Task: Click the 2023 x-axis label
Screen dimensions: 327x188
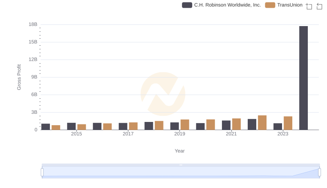Action: pyautogui.click(x=283, y=134)
